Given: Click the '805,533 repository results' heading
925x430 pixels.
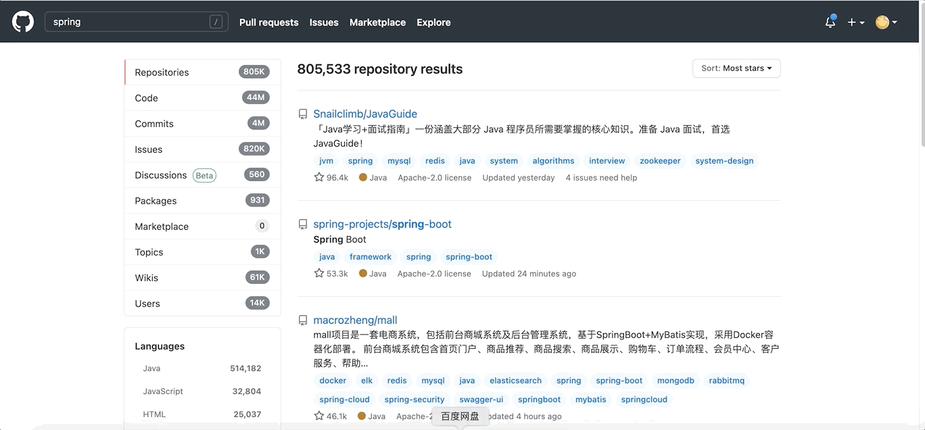Looking at the screenshot, I should (380, 69).
